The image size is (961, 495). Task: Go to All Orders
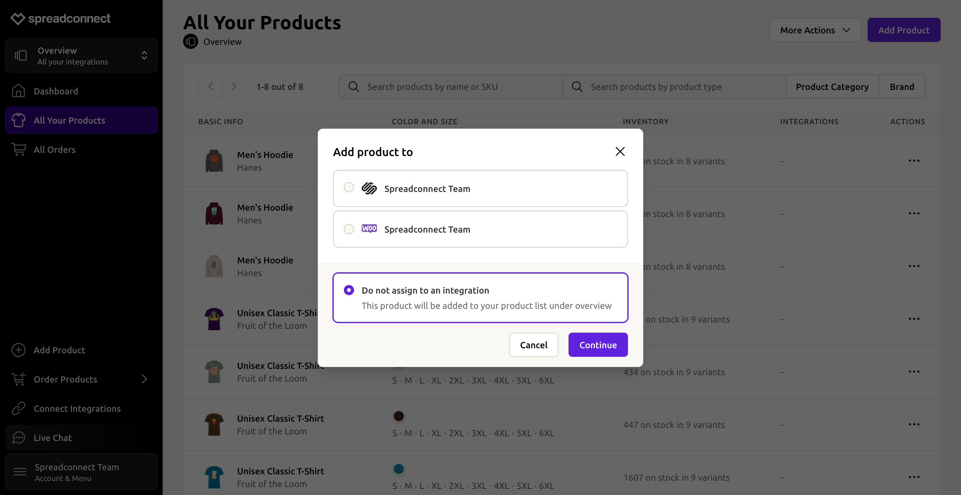pyautogui.click(x=81, y=150)
